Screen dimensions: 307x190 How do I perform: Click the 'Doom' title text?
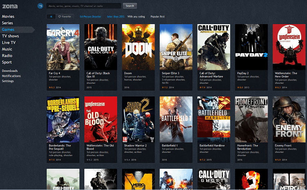128,73
